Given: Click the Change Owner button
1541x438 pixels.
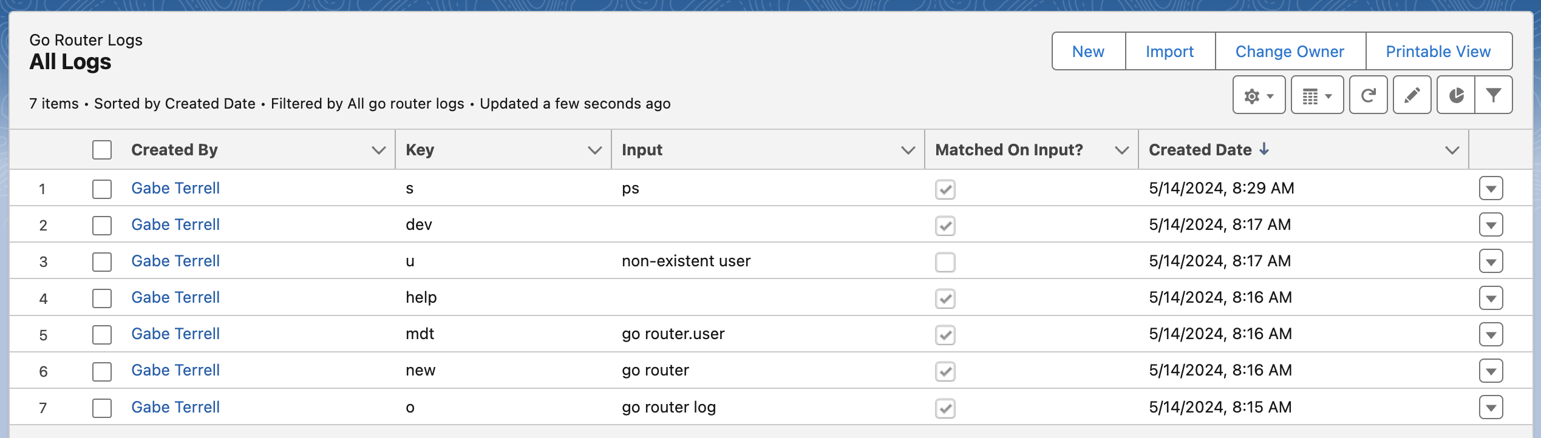Looking at the screenshot, I should click(1290, 52).
